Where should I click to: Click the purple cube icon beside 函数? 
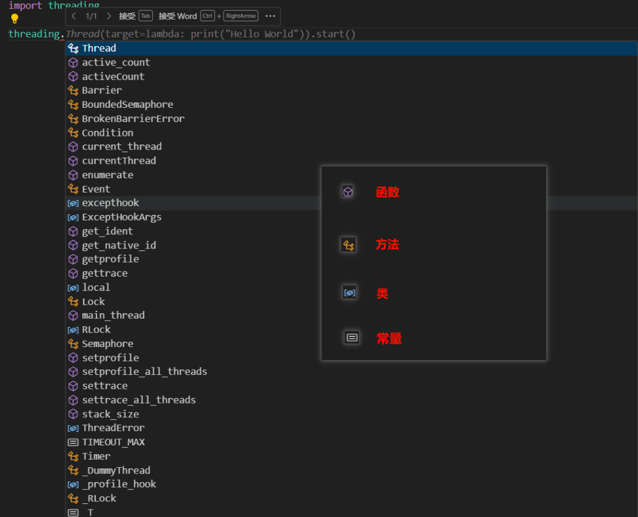(348, 192)
